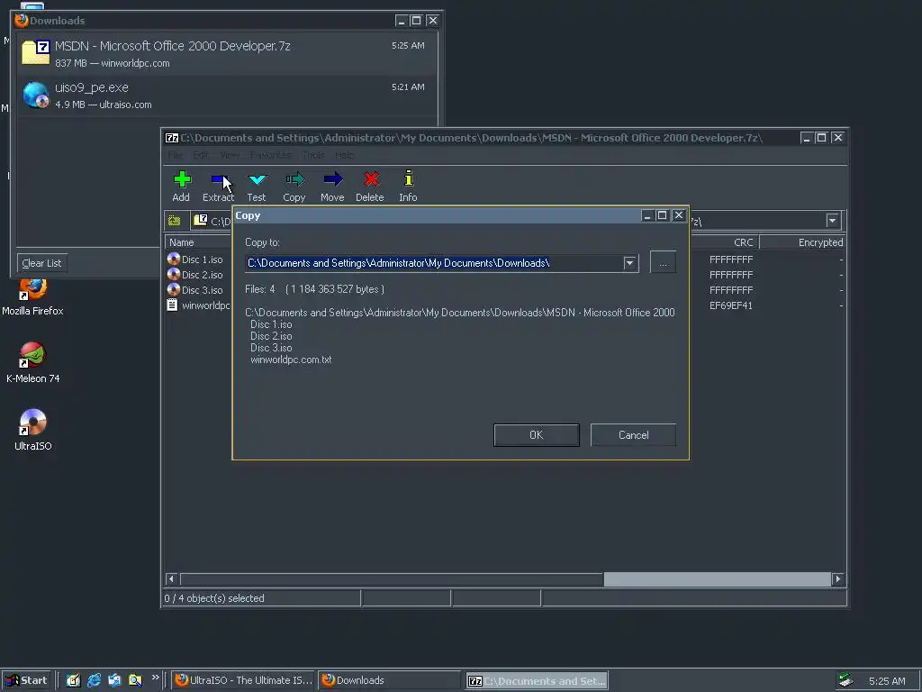
Task: Click the Firefox icon in the Downloads window title bar
Action: click(22, 21)
